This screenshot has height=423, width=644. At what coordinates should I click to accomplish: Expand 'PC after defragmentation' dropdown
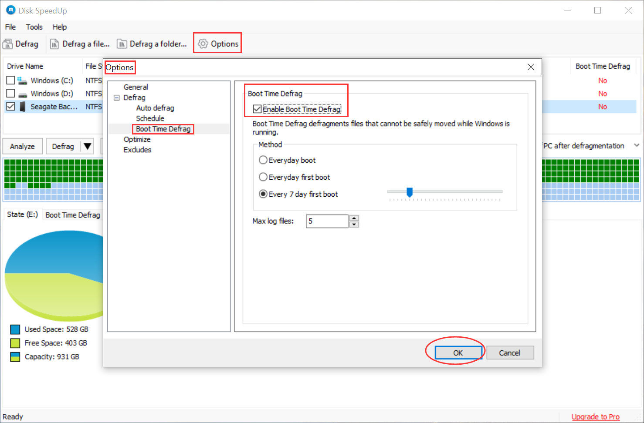pyautogui.click(x=637, y=145)
